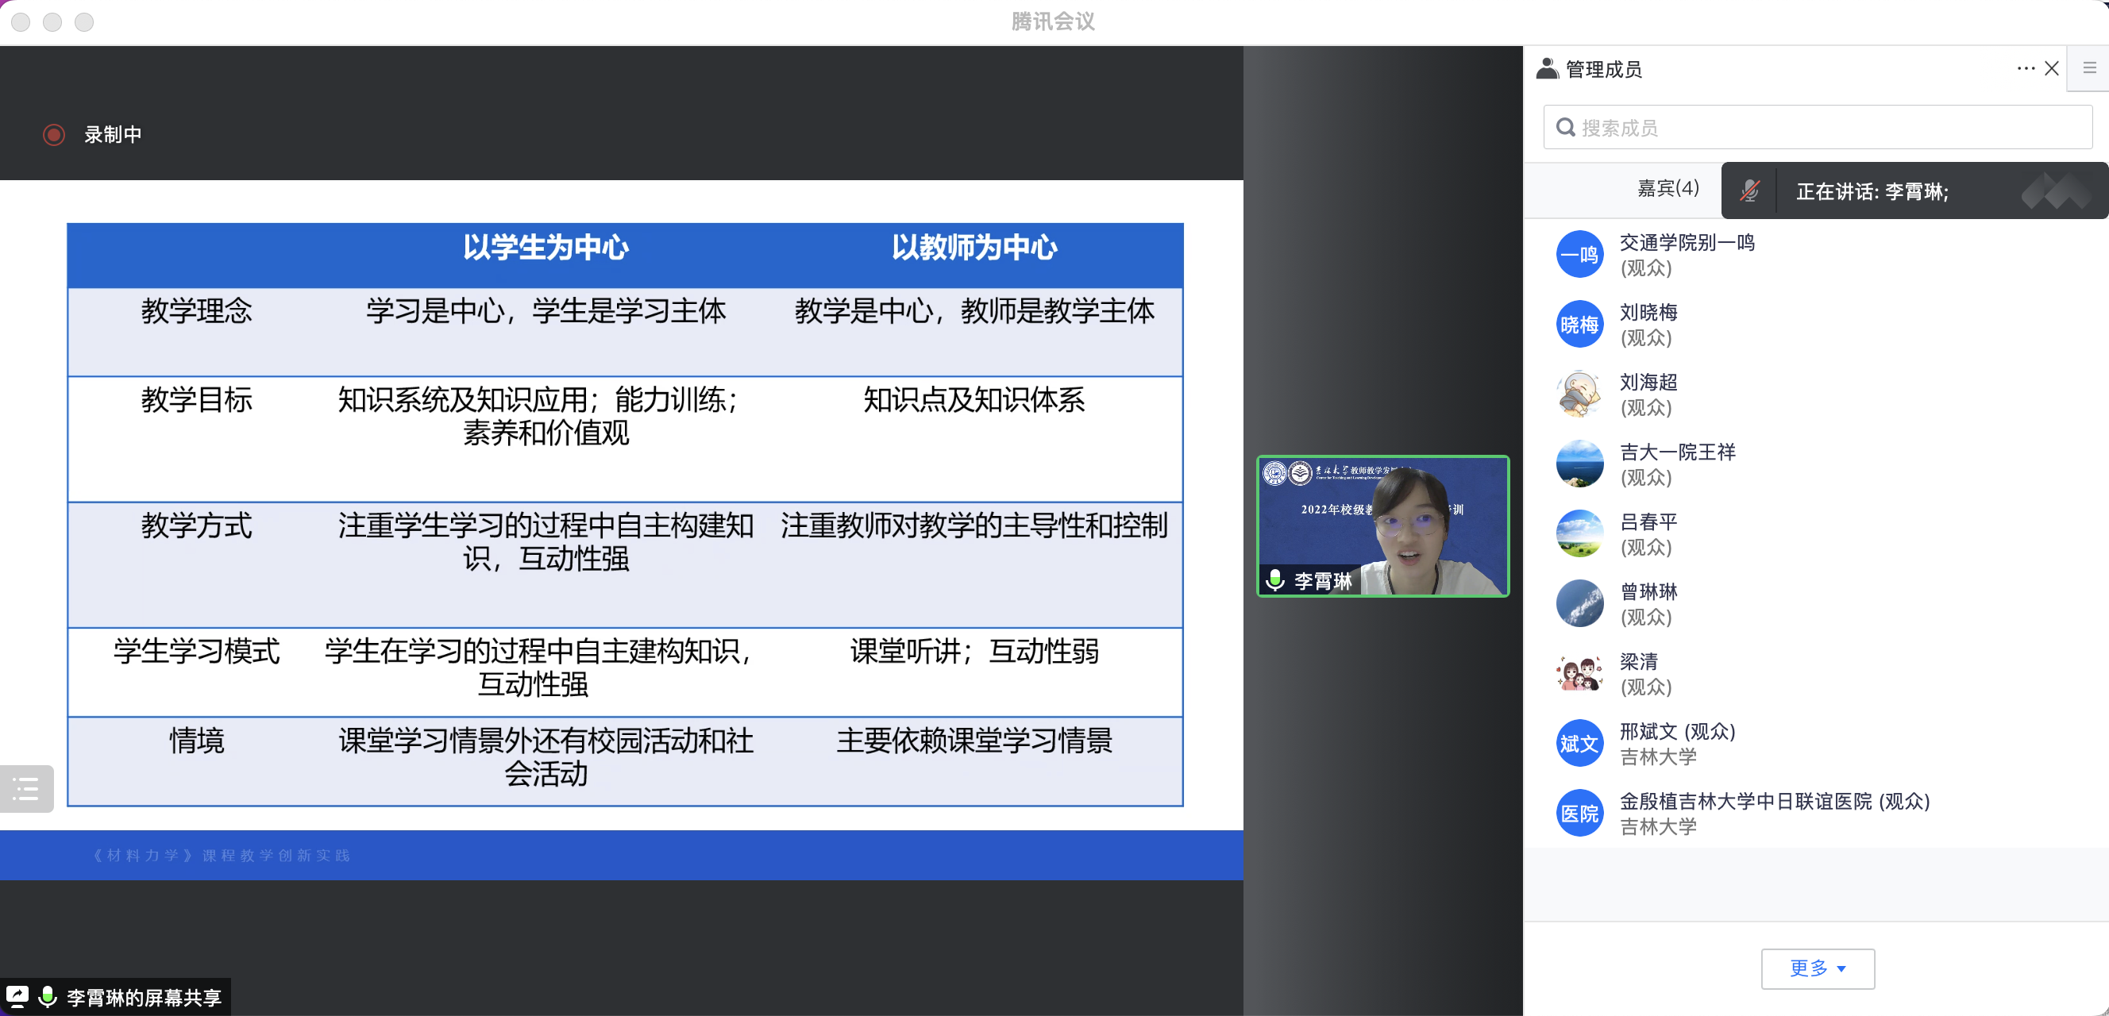The height and width of the screenshot is (1016, 2109).
Task: Click the manage members person icon
Action: click(1547, 69)
